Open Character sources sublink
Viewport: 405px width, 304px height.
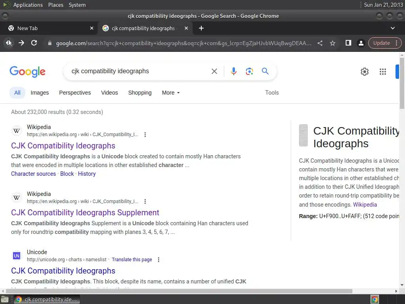pos(33,174)
